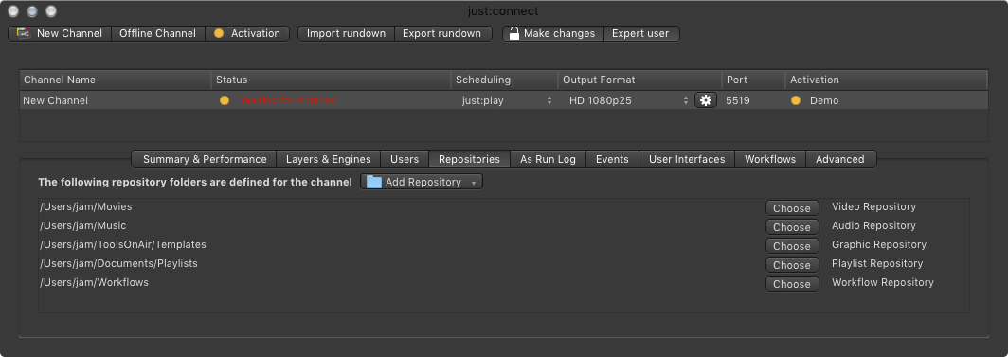Click the Scheduling column header
The width and height of the screenshot is (1008, 357).
click(505, 80)
